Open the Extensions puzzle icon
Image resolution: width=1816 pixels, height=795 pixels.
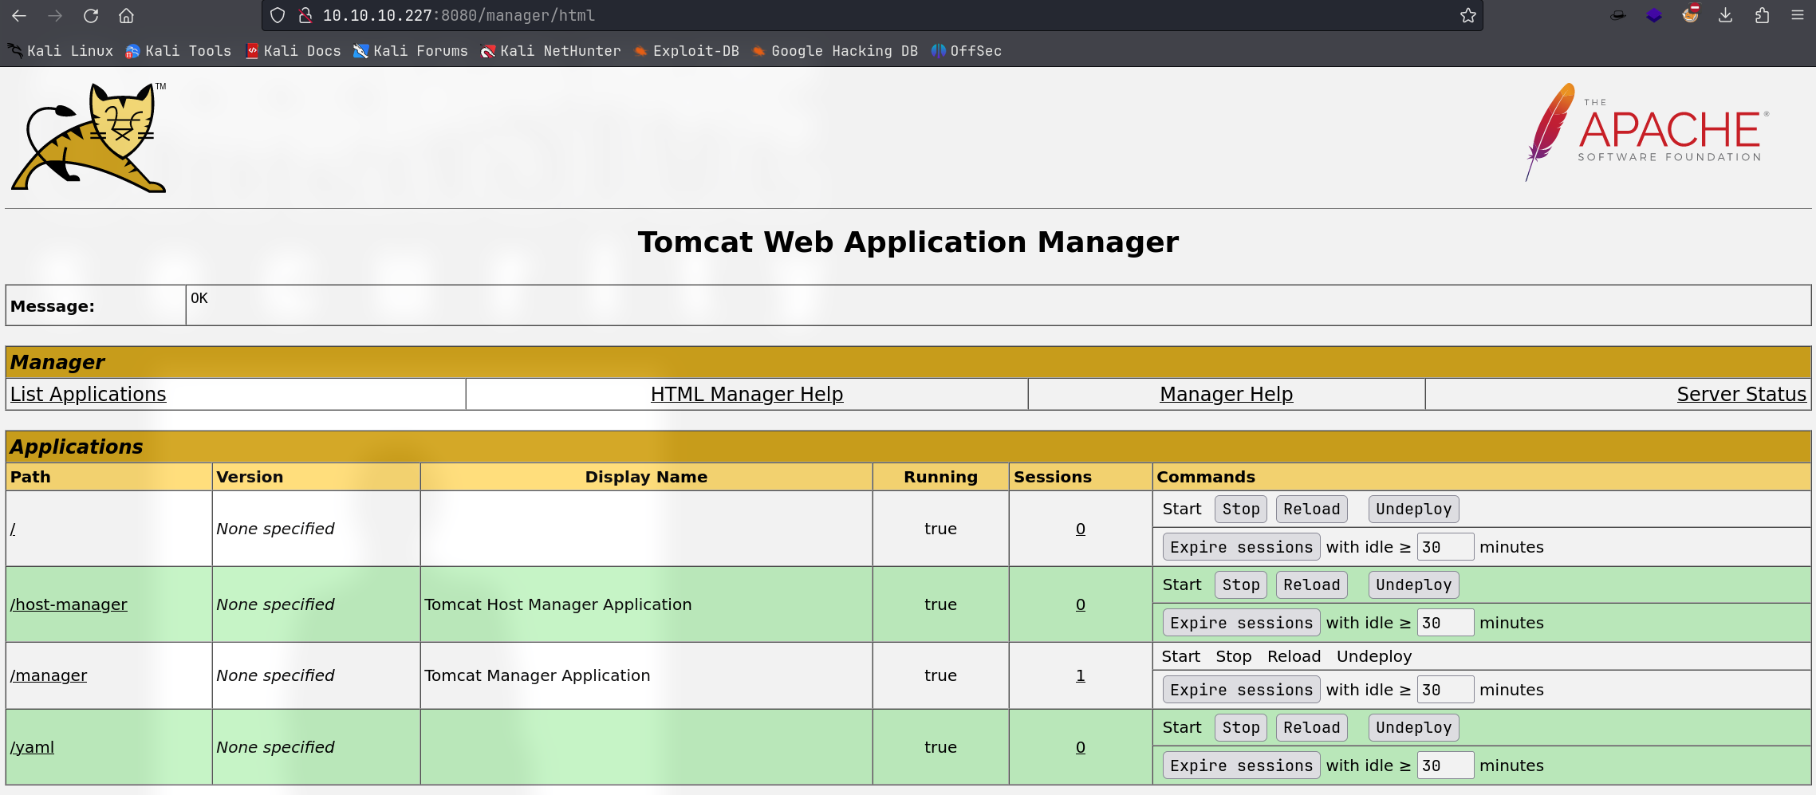[1763, 15]
